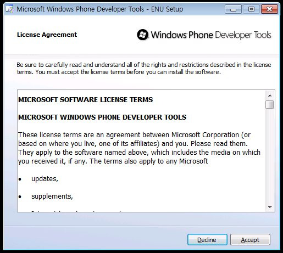
Task: Minimize the setup window
Action: click(233, 9)
